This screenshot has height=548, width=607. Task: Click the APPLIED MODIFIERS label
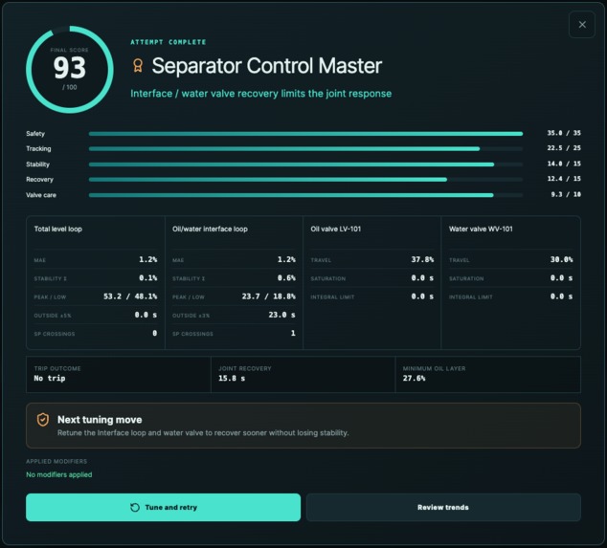(56, 461)
